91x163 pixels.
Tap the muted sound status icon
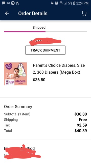click(x=53, y=3)
